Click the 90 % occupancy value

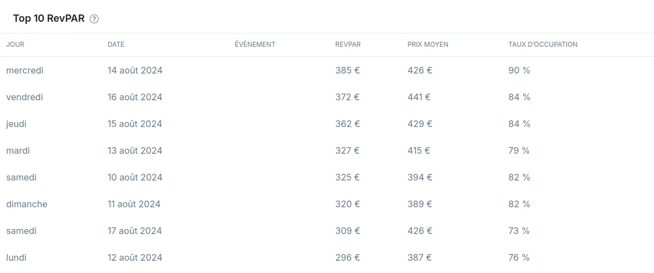[x=519, y=71]
